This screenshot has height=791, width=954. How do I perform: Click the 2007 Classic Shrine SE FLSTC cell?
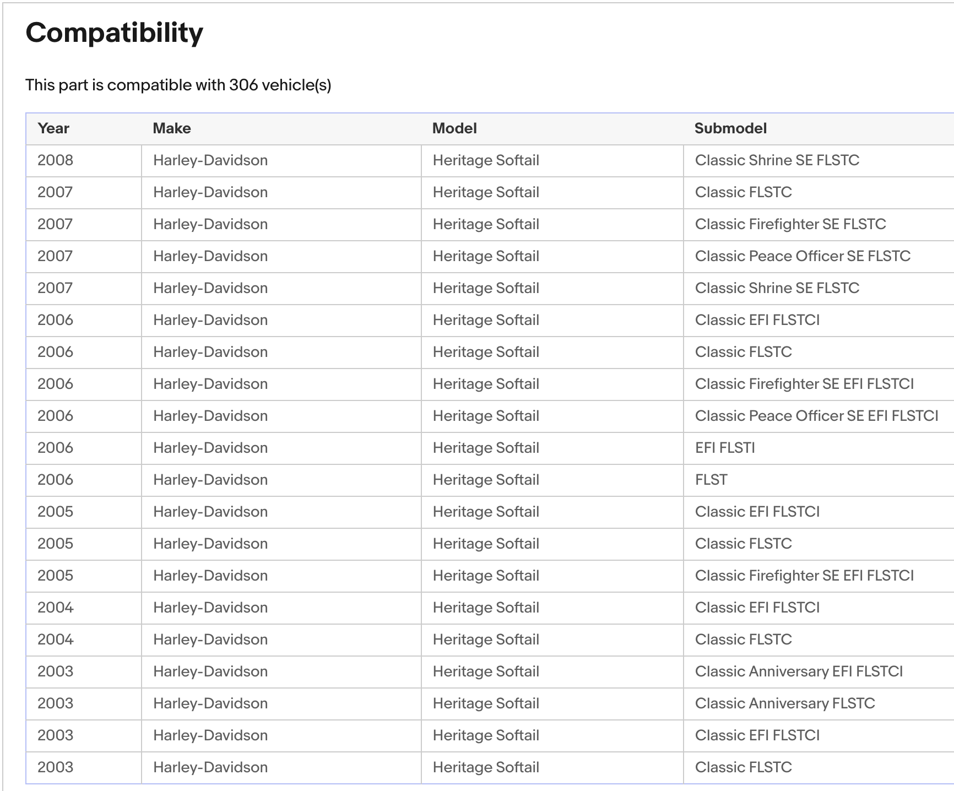tap(777, 288)
